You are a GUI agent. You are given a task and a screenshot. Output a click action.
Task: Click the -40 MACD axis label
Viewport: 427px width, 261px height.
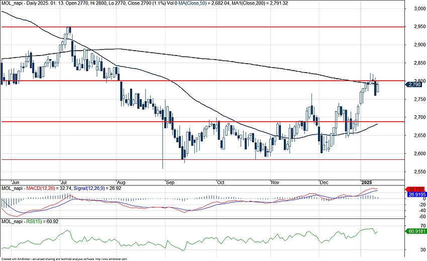(x=422, y=210)
